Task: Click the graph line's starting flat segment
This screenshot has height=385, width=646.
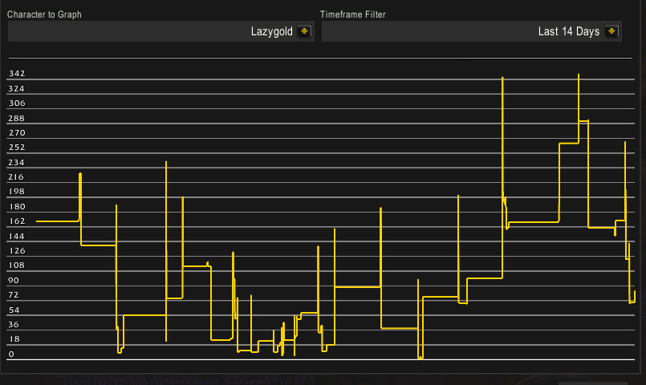Action: (58, 221)
